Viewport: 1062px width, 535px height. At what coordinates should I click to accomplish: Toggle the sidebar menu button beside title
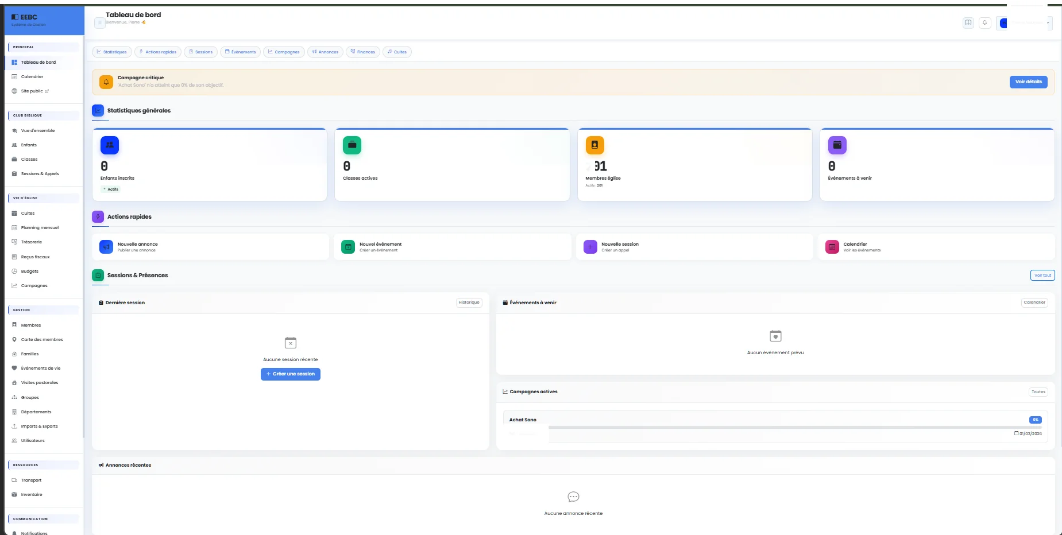click(99, 23)
